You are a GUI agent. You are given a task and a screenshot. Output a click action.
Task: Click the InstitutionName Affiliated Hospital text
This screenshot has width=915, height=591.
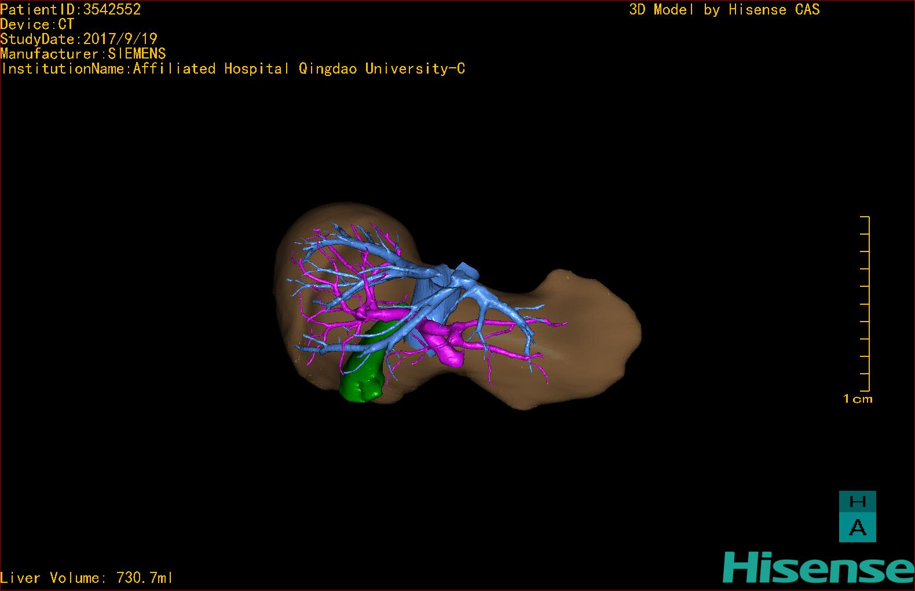233,69
